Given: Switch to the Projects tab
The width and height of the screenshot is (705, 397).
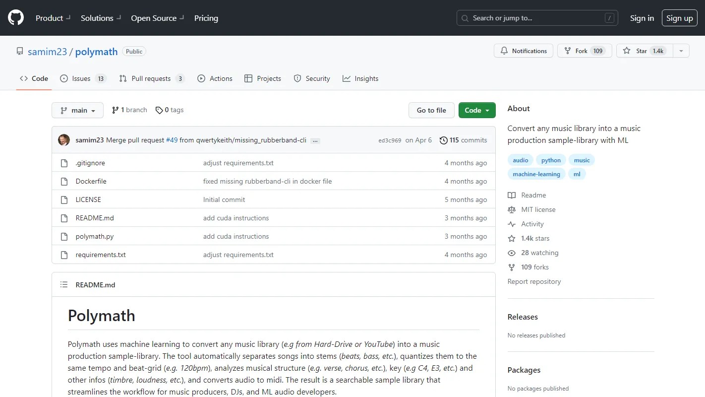Looking at the screenshot, I should pos(263,78).
